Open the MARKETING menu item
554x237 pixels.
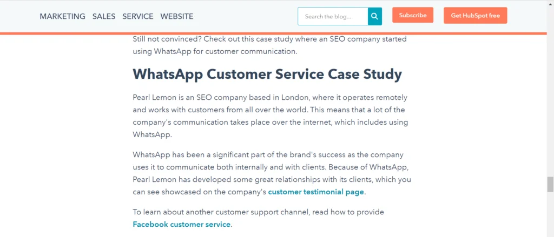(62, 16)
